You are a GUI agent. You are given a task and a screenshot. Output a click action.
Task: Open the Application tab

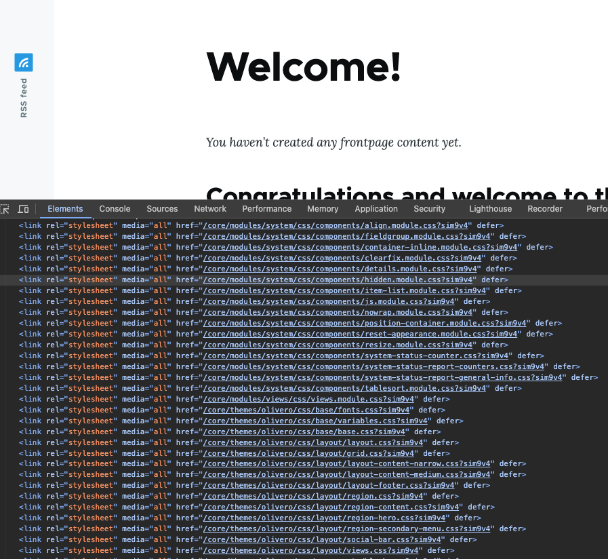[x=376, y=209]
